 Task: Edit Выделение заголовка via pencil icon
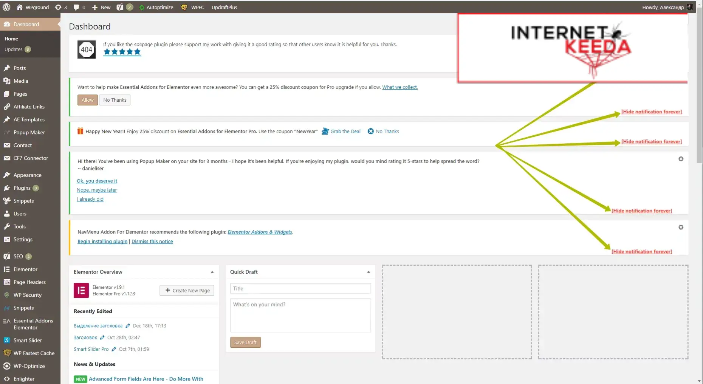[x=128, y=326]
